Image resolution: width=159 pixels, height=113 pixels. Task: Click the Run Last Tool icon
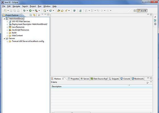tap(36, 11)
